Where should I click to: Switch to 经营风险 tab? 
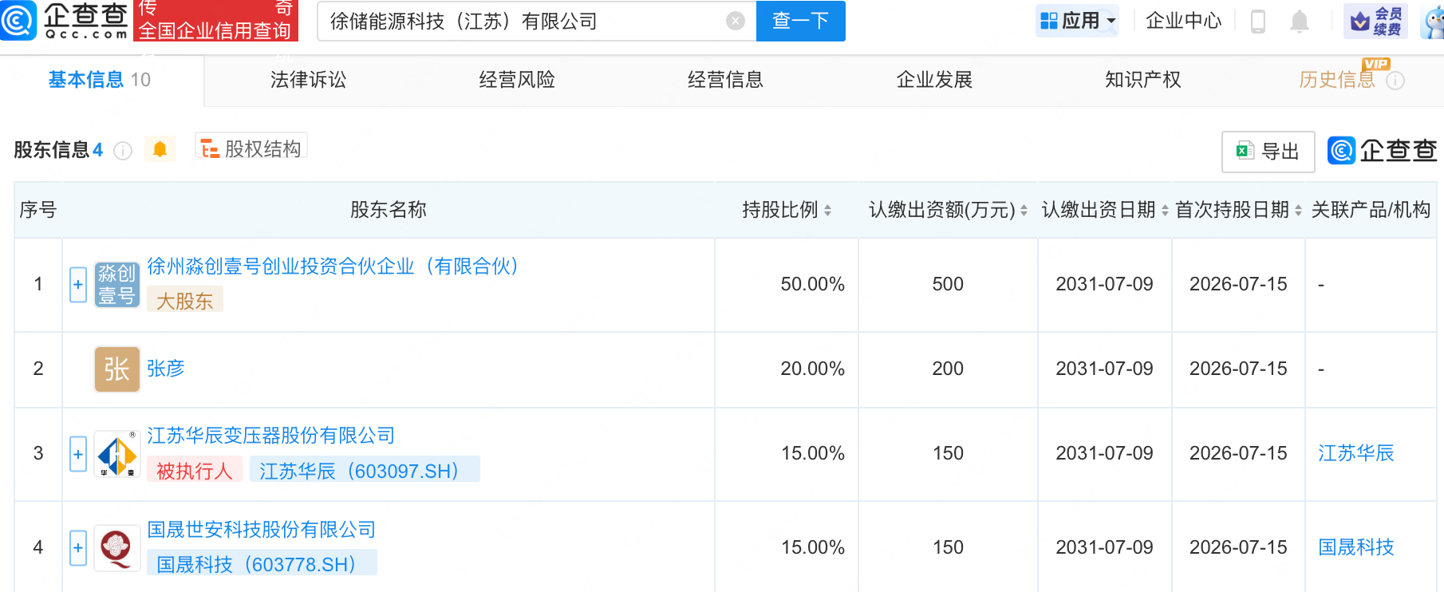517,80
